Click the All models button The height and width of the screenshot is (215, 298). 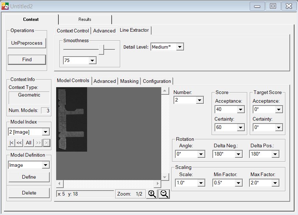click(29, 143)
